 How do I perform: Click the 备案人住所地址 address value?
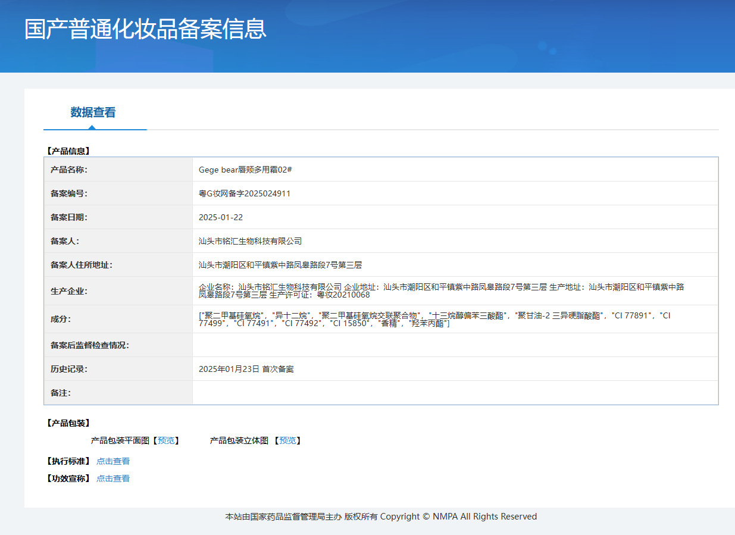pos(280,265)
